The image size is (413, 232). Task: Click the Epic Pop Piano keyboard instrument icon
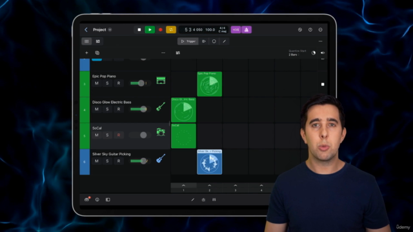point(161,80)
